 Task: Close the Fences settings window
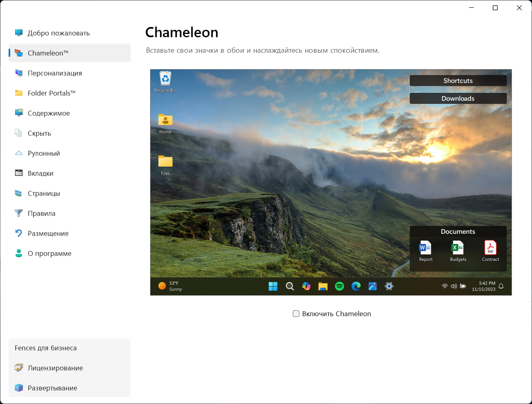tap(519, 8)
